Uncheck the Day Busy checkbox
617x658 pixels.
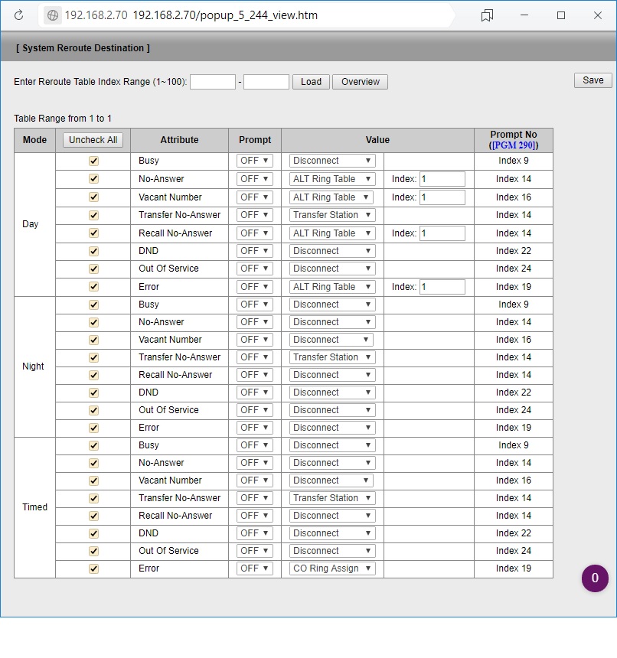(93, 161)
